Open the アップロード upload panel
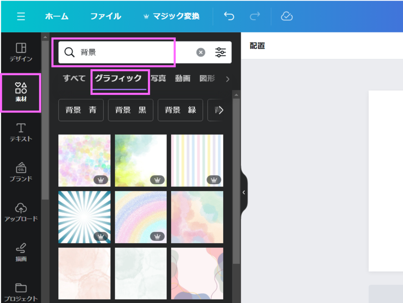403x303 pixels. [21, 212]
